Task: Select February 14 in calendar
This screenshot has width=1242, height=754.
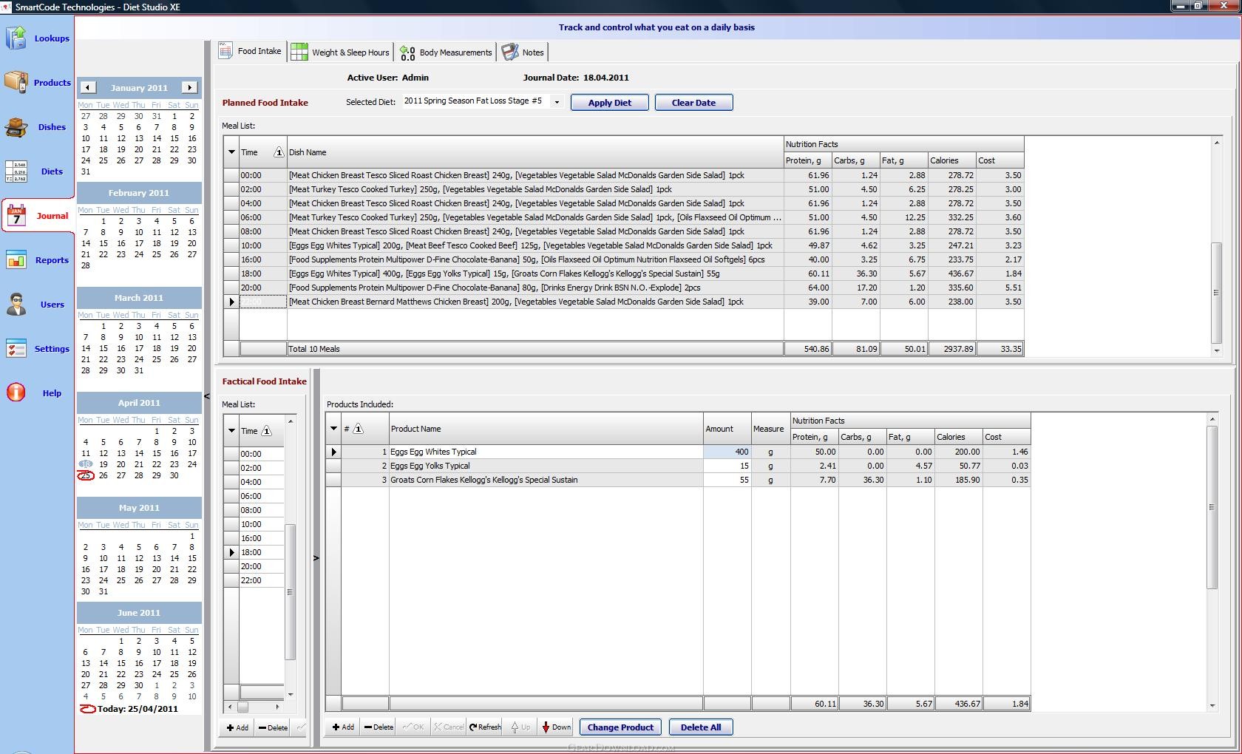Action: coord(86,243)
